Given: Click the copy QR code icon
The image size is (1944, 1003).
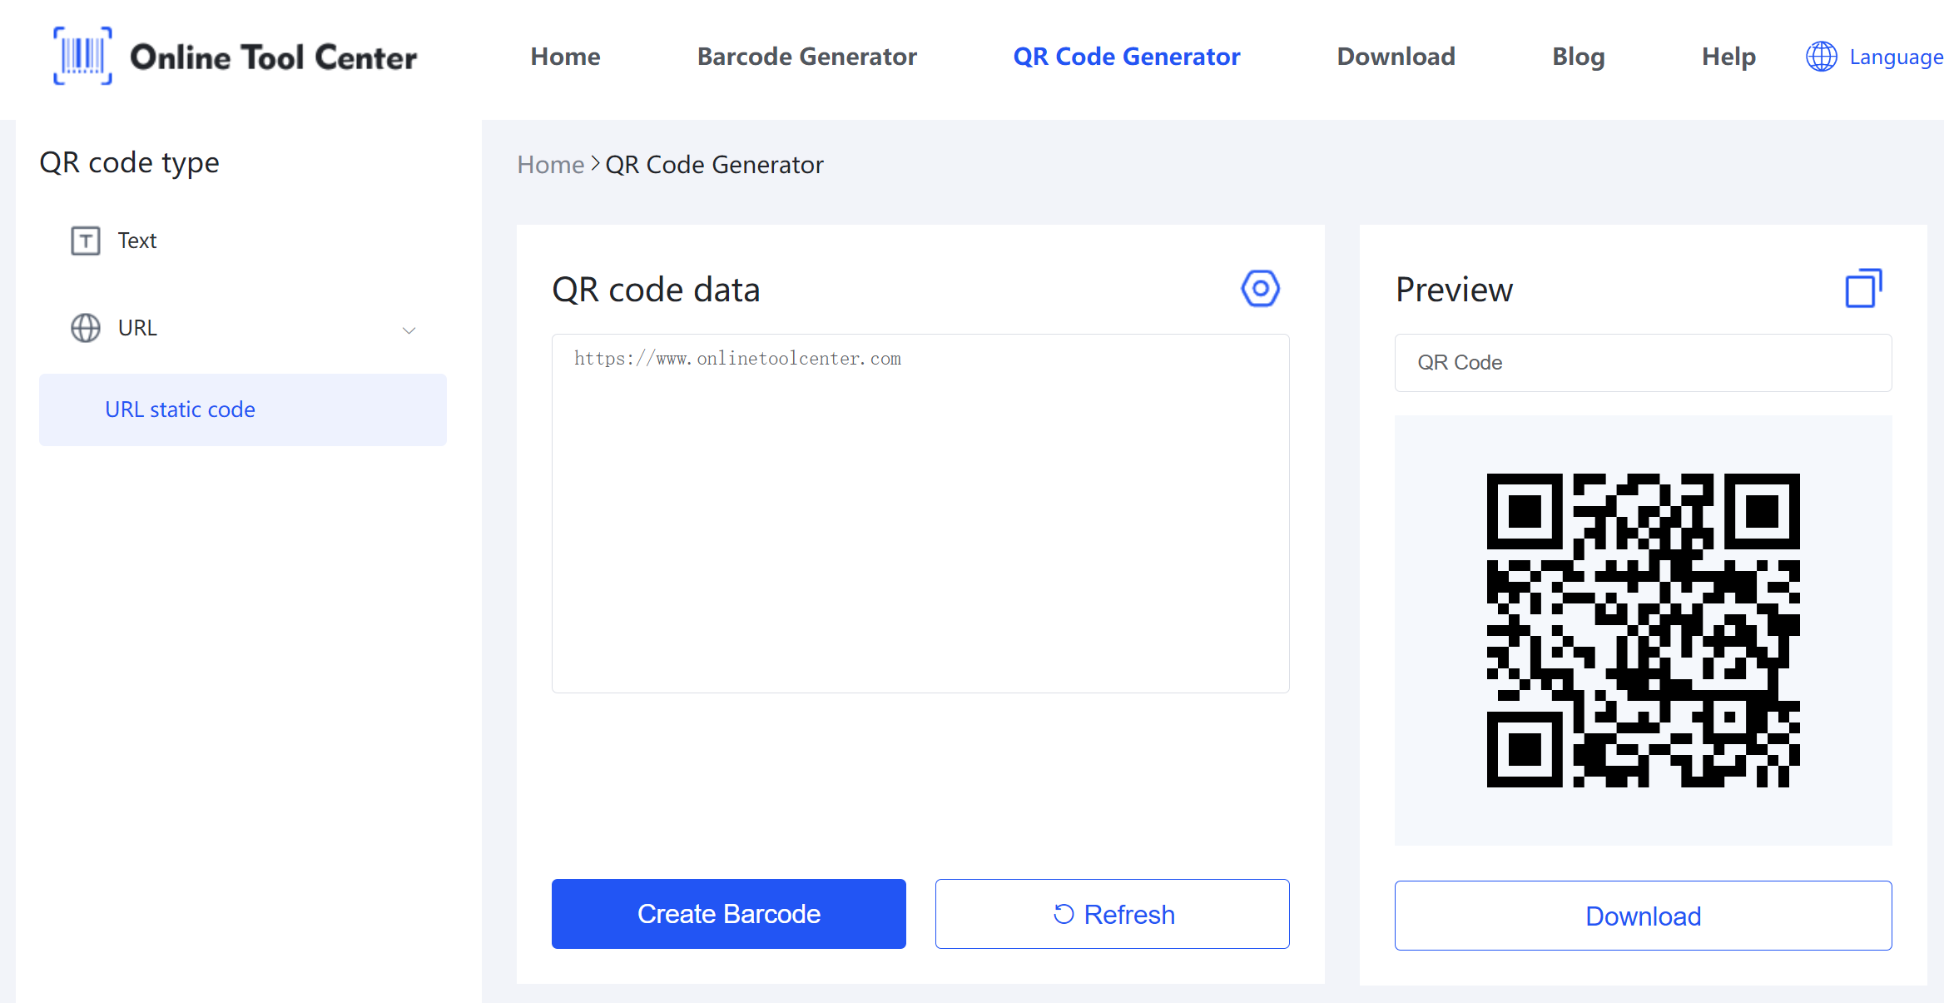Looking at the screenshot, I should pyautogui.click(x=1861, y=288).
